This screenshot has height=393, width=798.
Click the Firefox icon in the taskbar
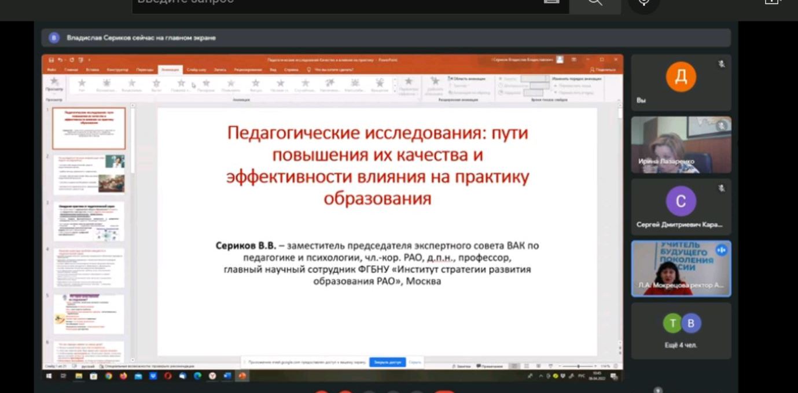[x=123, y=376]
